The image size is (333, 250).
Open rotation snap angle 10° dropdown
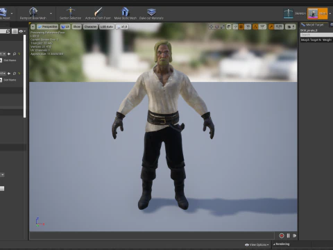click(262, 27)
